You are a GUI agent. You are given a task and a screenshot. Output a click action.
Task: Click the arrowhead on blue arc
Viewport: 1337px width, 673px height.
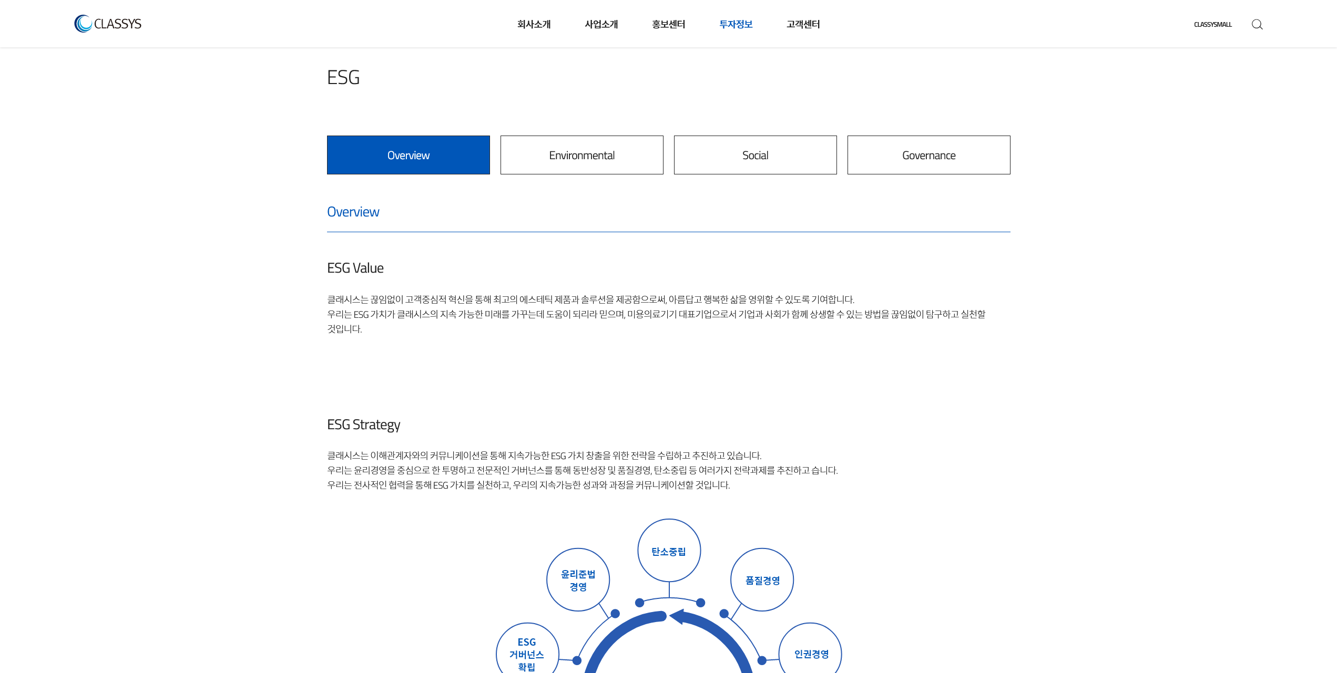coord(677,616)
